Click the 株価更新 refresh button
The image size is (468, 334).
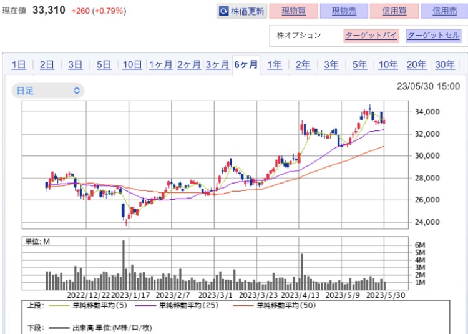point(241,11)
